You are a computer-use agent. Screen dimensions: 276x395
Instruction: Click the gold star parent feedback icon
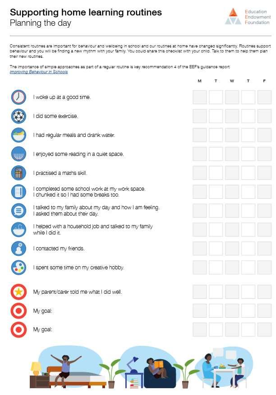18,292
